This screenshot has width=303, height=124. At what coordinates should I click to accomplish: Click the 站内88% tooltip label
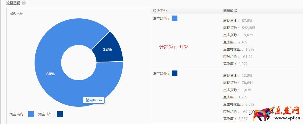[x=94, y=100]
